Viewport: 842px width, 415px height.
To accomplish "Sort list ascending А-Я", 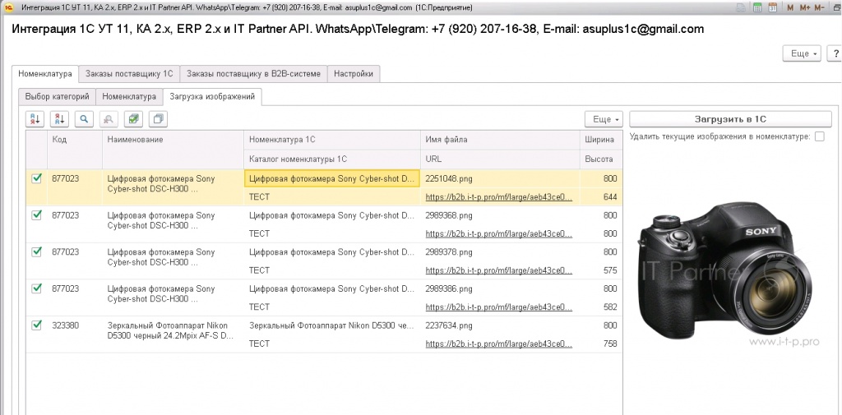I will point(35,119).
